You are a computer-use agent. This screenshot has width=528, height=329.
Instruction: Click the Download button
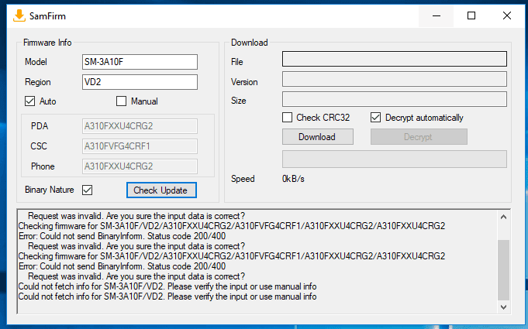tap(318, 137)
